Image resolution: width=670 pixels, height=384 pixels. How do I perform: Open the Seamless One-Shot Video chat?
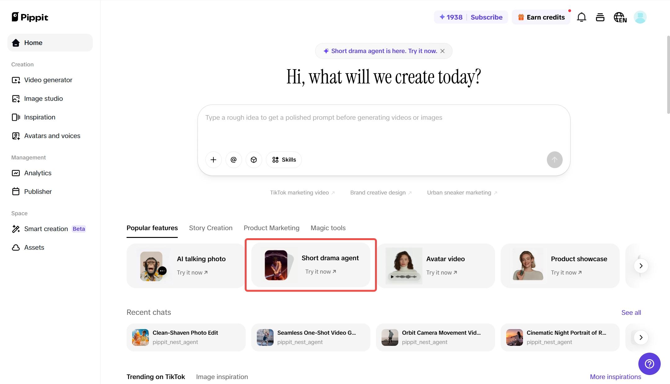coord(310,337)
